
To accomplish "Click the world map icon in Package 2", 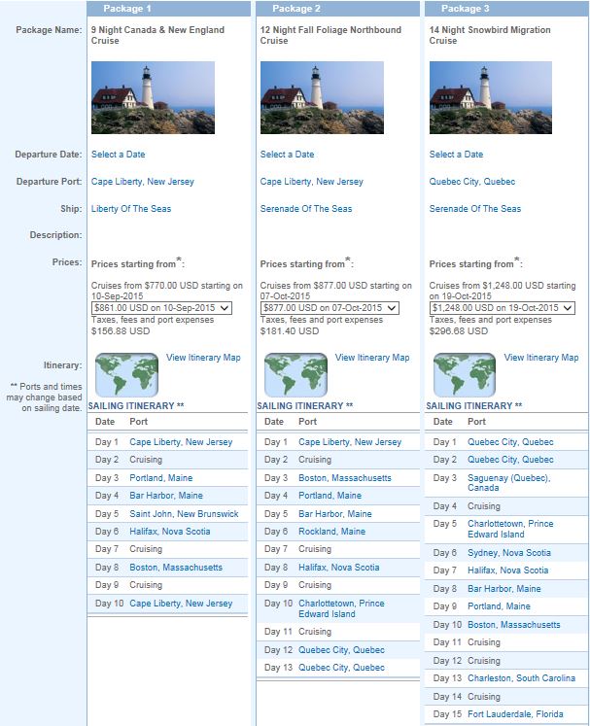I will pyautogui.click(x=295, y=375).
